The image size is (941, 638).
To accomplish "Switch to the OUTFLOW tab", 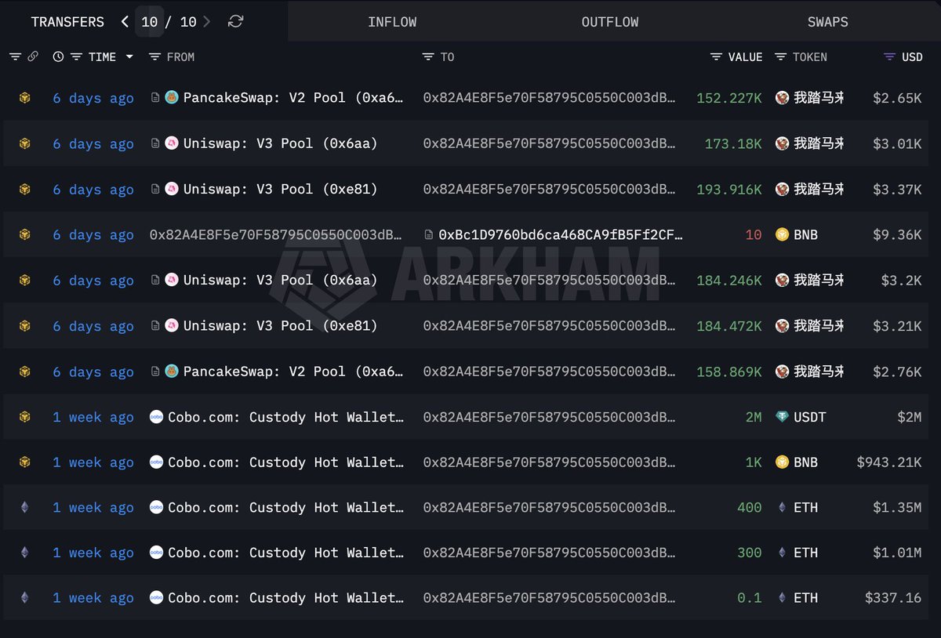I will 610,22.
